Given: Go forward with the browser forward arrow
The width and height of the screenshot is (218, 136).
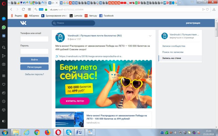Looking at the screenshot, I should (x=17, y=9).
